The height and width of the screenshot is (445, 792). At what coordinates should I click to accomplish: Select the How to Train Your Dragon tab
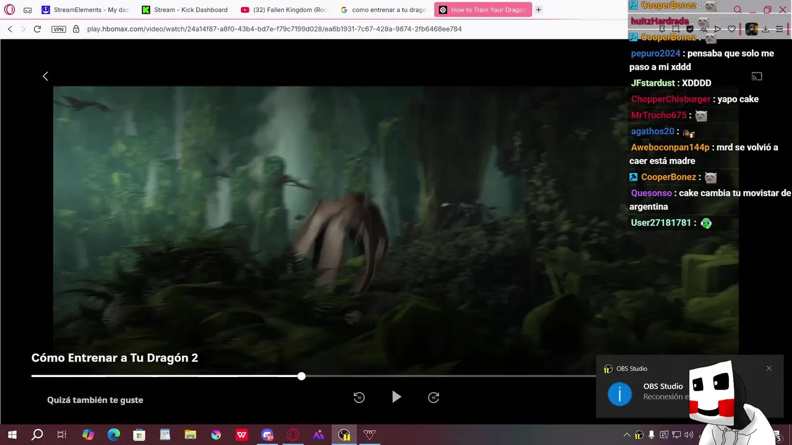point(483,10)
